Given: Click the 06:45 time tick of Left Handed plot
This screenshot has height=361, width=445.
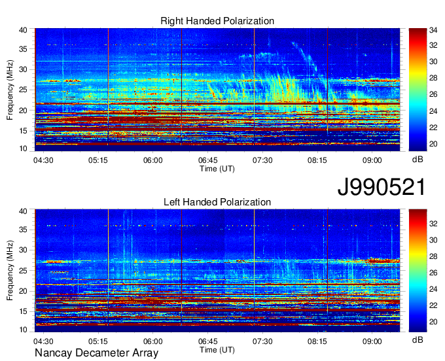Looking at the screenshot, I should pyautogui.click(x=207, y=341).
